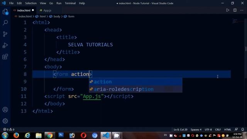Image resolution: width=247 pixels, height=139 pixels.
Task: Change line endings via CRLF
Action: click(218, 130)
